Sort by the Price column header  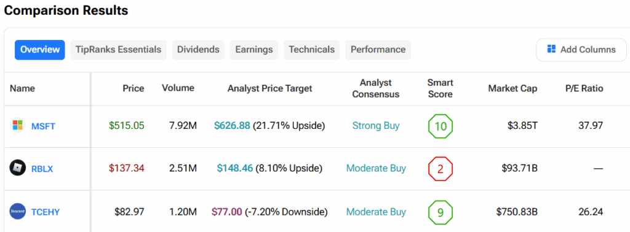134,88
